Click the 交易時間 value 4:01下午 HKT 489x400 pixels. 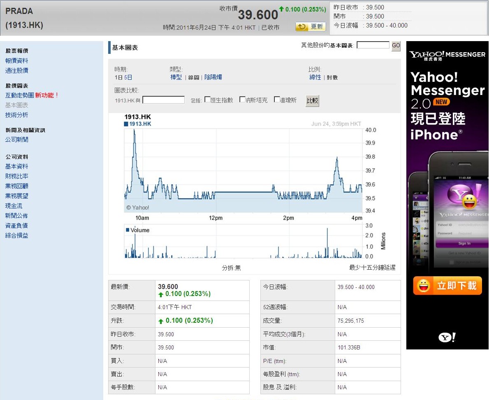pyautogui.click(x=175, y=307)
